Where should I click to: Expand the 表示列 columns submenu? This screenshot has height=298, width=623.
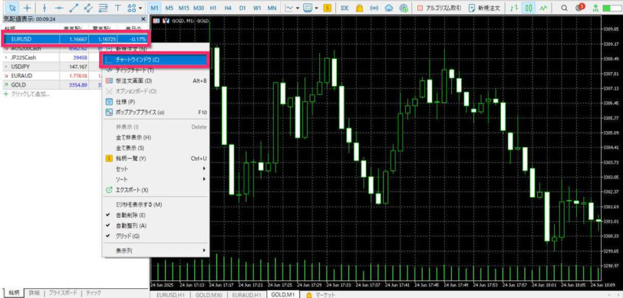tap(156, 251)
